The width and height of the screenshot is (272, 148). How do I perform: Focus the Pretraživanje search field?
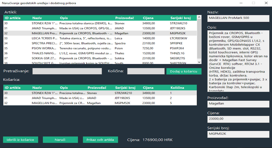pyautogui.click(x=67, y=71)
